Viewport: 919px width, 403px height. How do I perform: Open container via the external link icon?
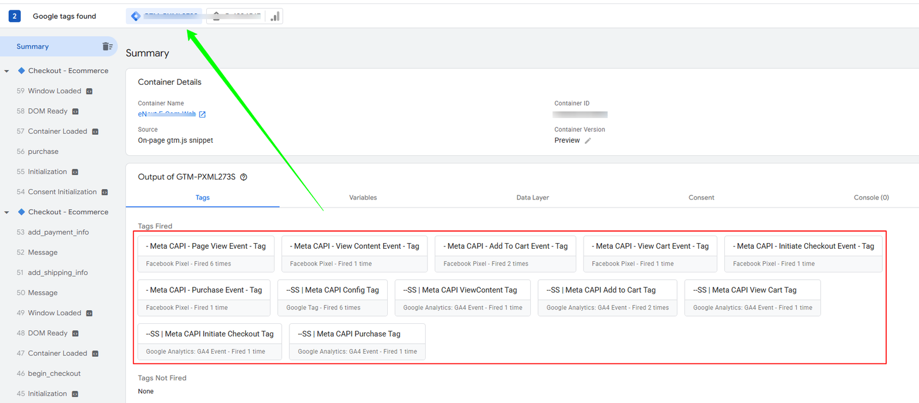(202, 114)
